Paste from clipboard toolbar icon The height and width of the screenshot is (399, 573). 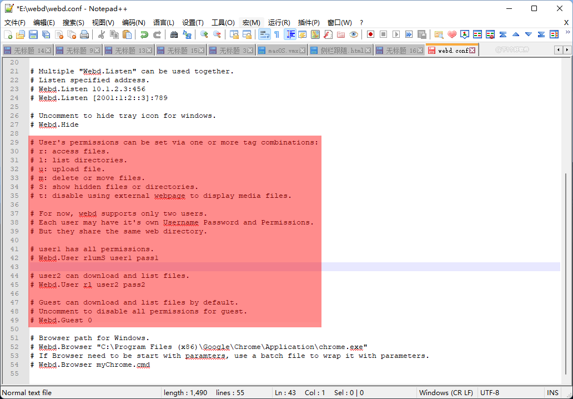click(127, 35)
